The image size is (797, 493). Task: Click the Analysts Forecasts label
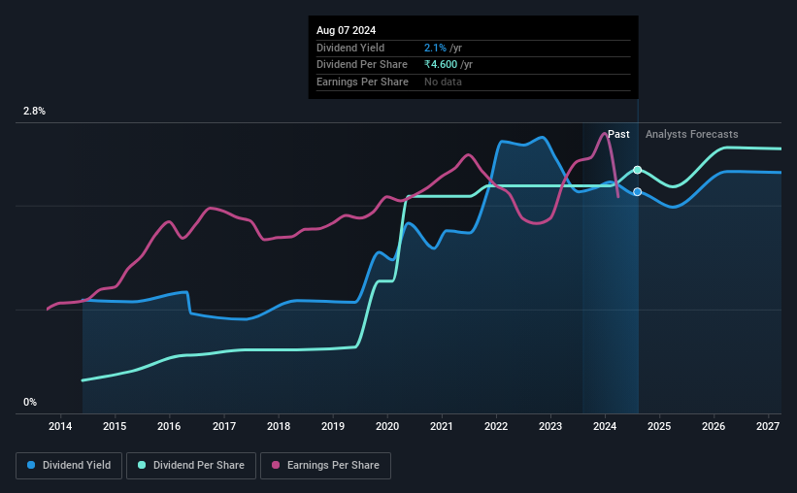point(692,134)
